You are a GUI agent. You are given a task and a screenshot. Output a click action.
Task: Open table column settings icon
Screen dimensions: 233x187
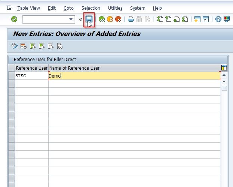[x=224, y=67]
